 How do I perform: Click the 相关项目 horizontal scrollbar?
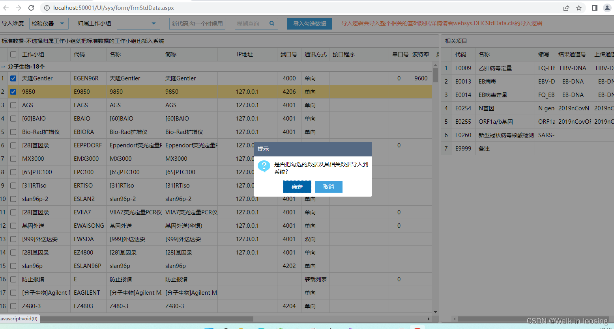(533, 319)
